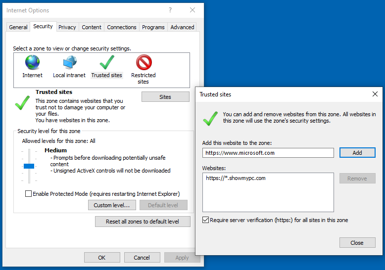Click the Default level button
The image size is (385, 270).
(163, 205)
